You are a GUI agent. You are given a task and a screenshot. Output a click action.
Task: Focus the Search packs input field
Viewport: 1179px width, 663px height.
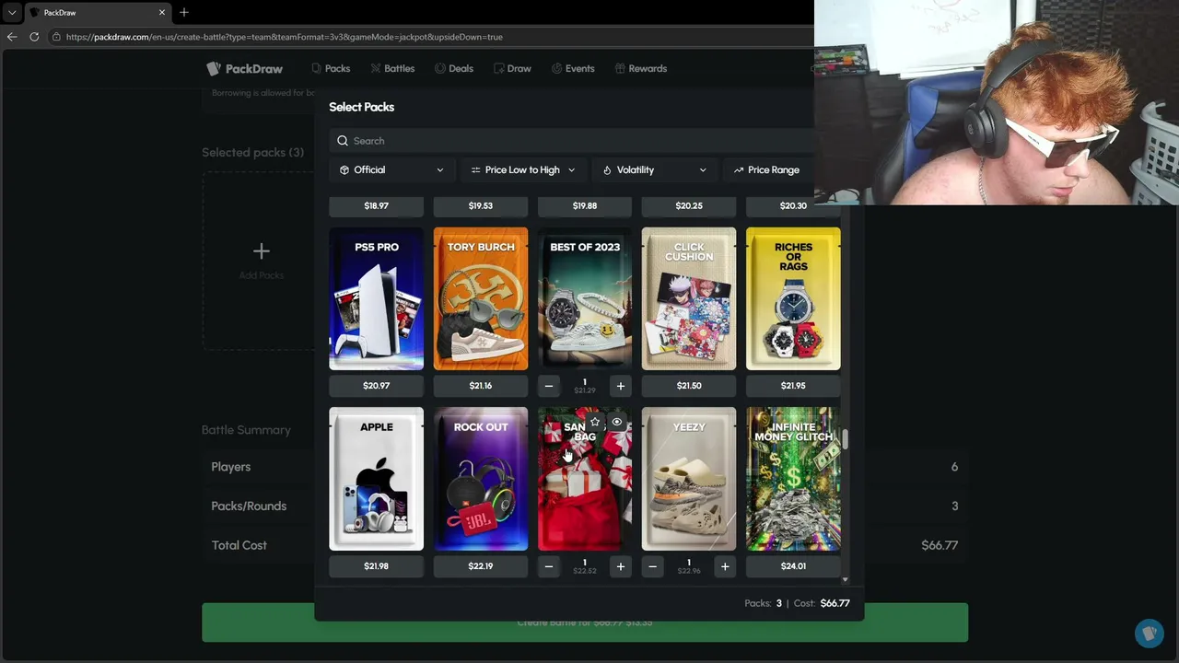(x=571, y=141)
